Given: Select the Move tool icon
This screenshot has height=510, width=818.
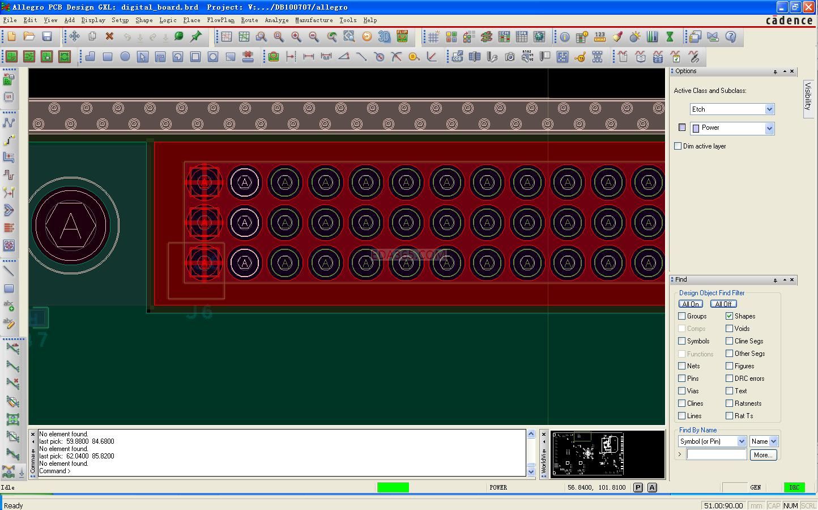Looking at the screenshot, I should coord(74,37).
